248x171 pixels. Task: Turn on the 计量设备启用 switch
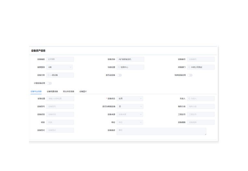pyautogui.click(x=49, y=83)
